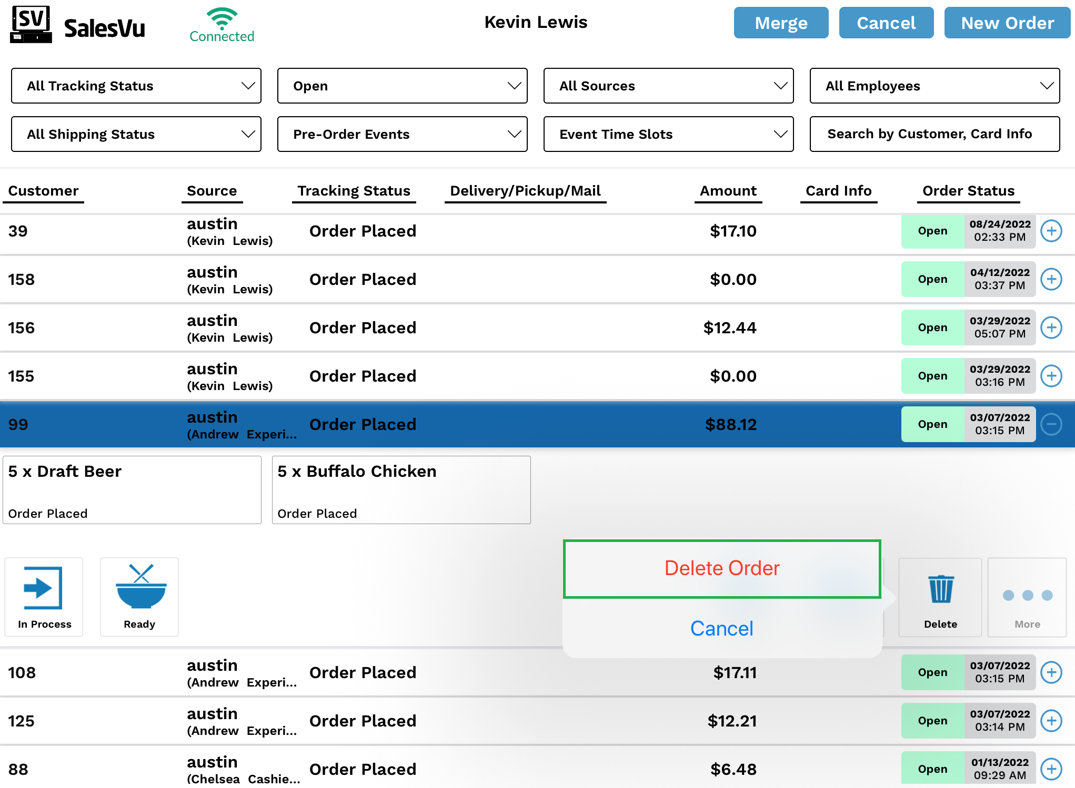Screen dimensions: 1075x788
Task: Collapse order 99 with minus icon
Action: pos(1051,425)
